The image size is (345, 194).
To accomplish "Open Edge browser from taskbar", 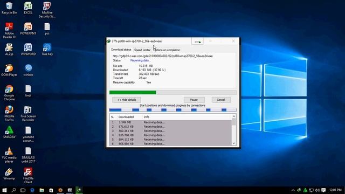I will tap(32, 190).
